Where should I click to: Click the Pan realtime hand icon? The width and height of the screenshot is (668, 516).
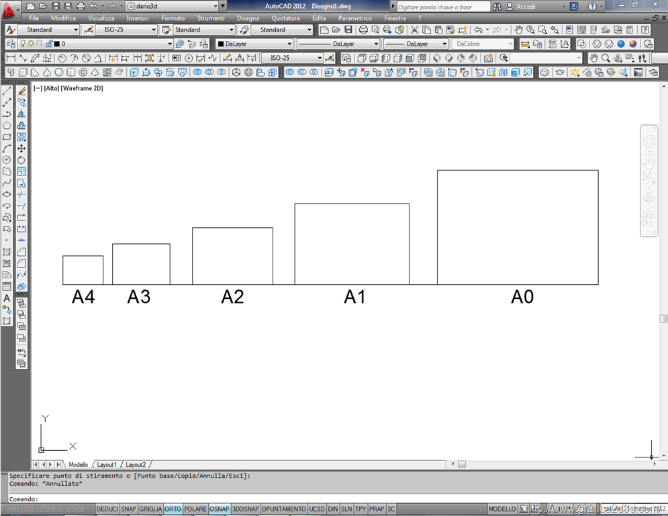(519, 30)
